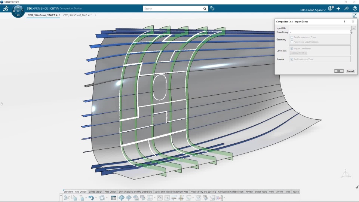Click the Update circular-arrows icon

click(102, 198)
